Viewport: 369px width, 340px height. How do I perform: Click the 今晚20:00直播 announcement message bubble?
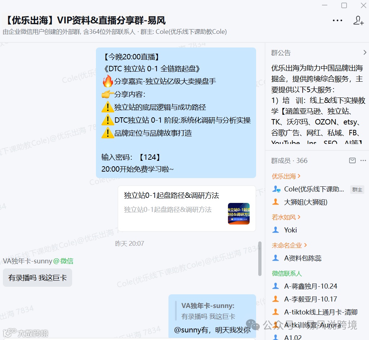[x=176, y=113]
